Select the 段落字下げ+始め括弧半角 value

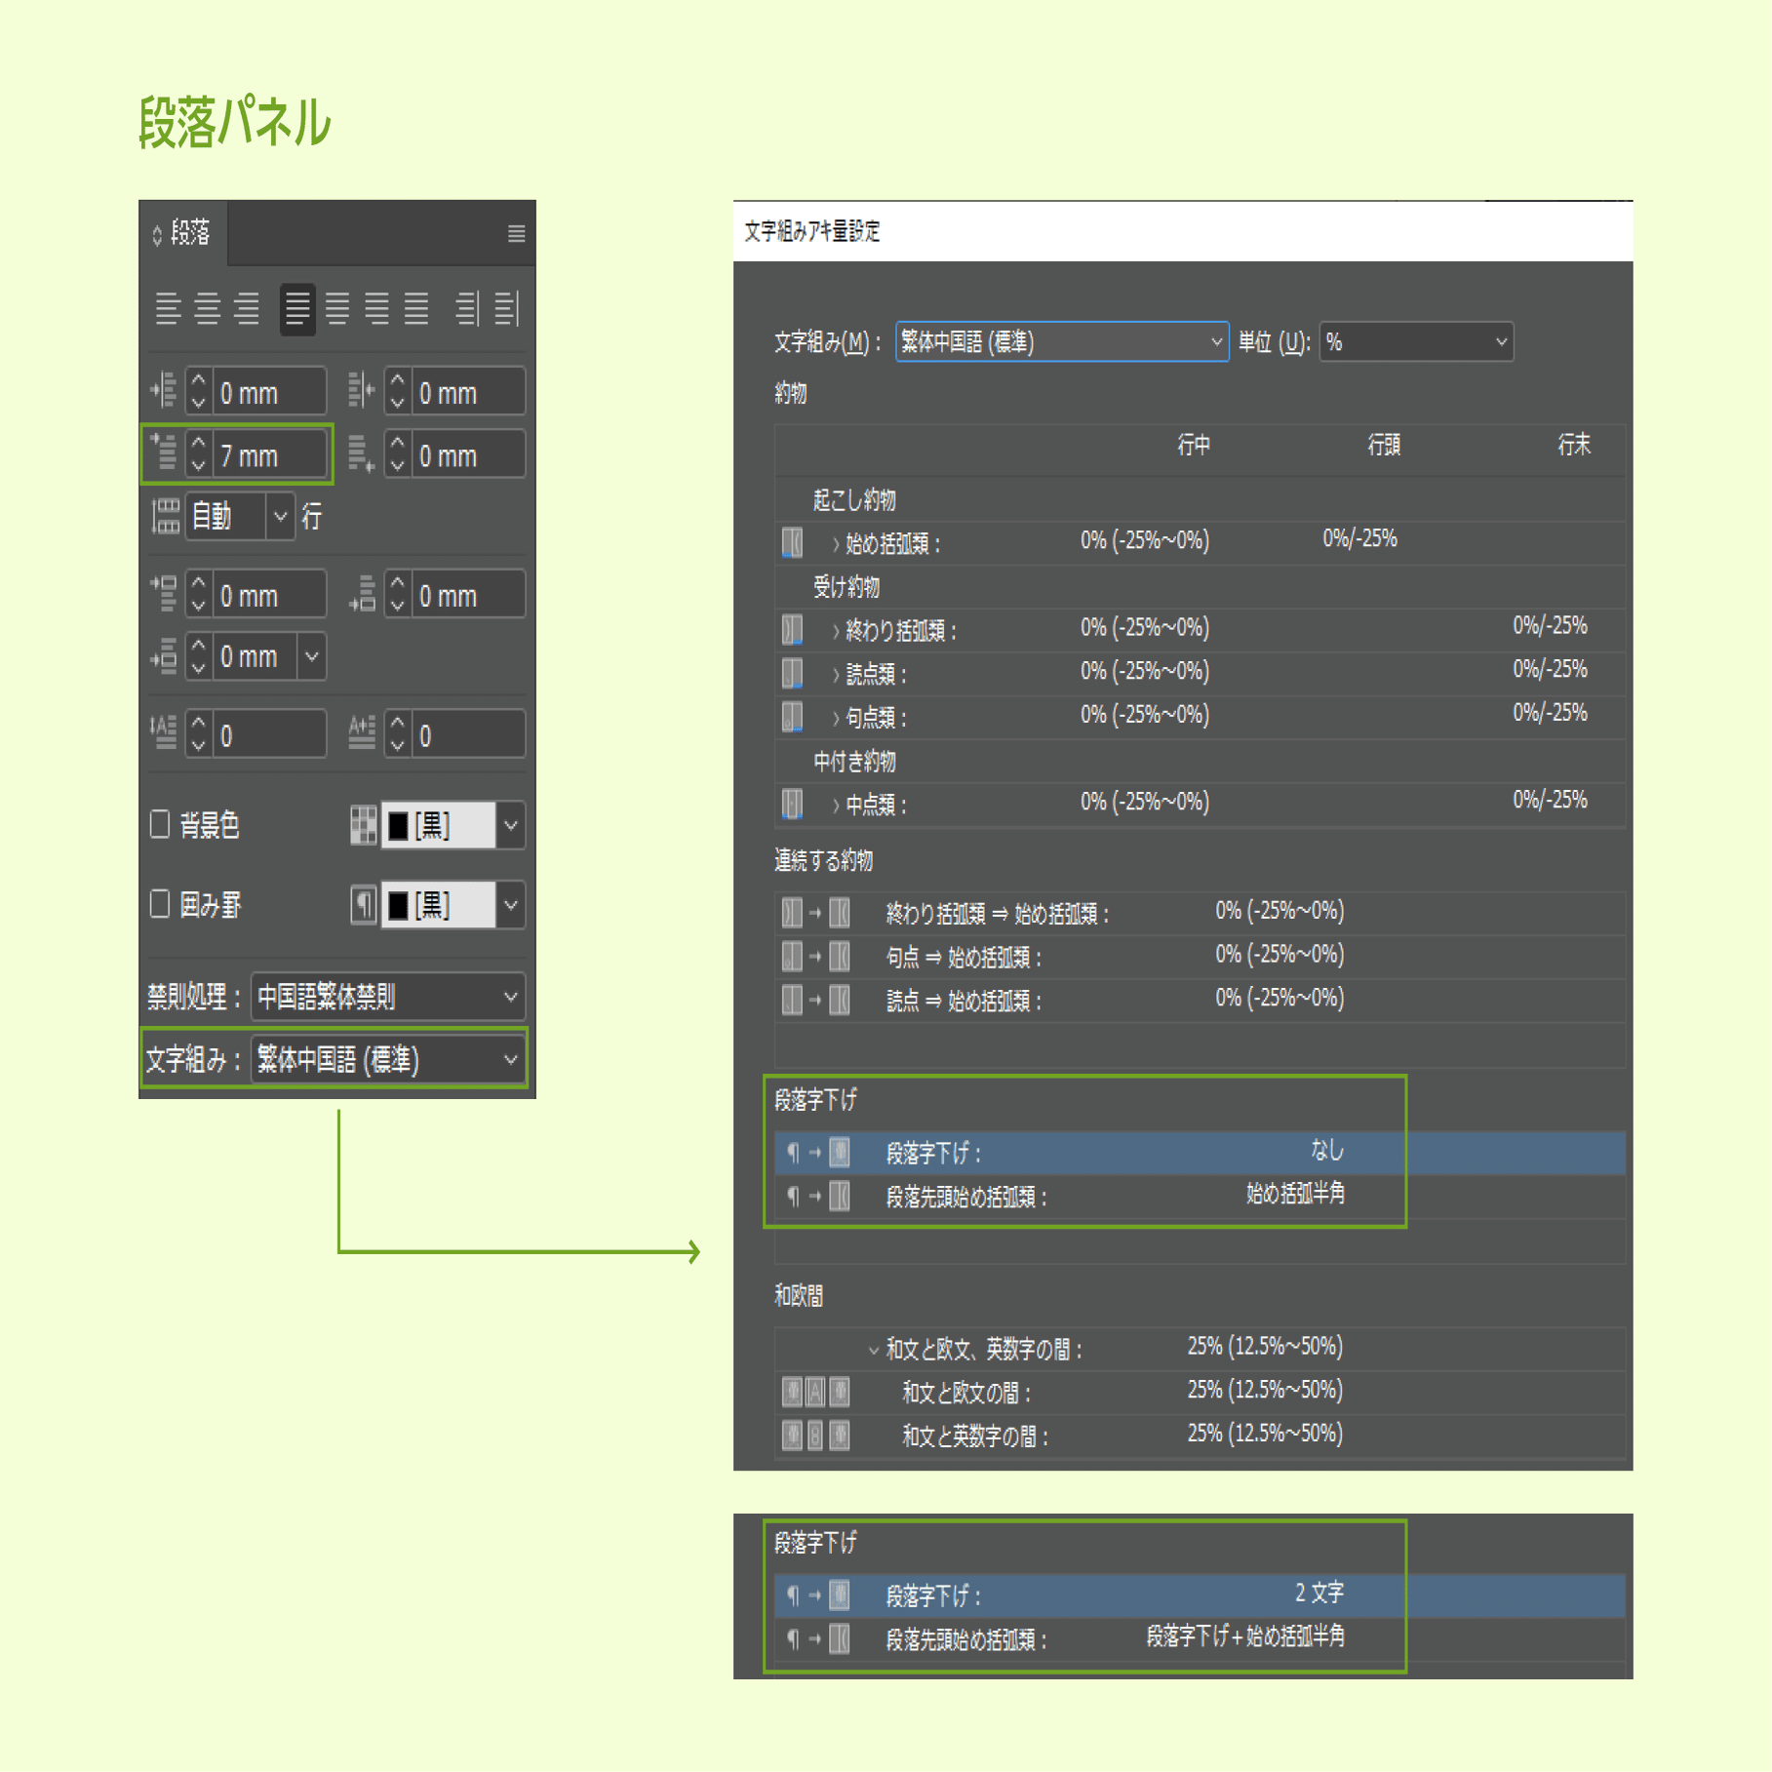click(x=1245, y=1637)
